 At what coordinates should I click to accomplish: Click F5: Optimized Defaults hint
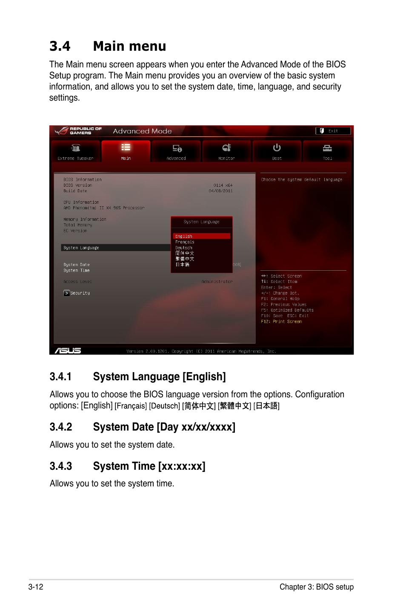287,310
